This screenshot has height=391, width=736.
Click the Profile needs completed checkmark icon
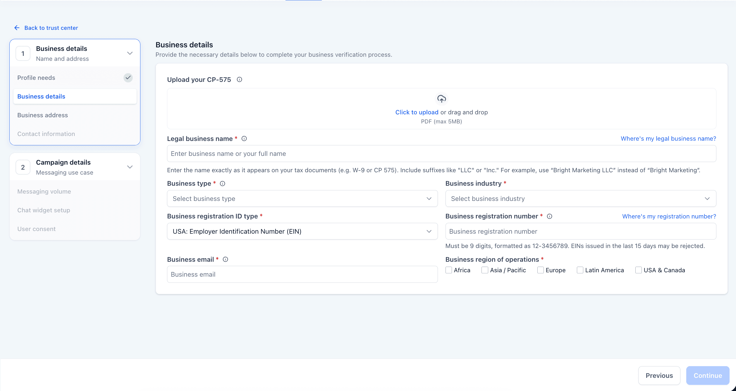[x=128, y=78]
